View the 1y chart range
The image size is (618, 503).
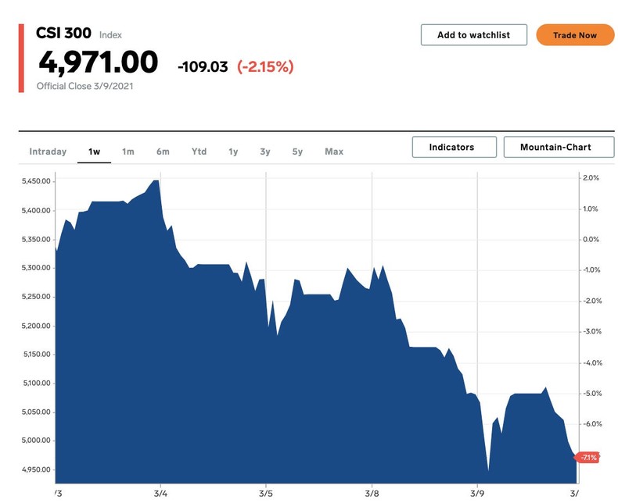(x=233, y=152)
